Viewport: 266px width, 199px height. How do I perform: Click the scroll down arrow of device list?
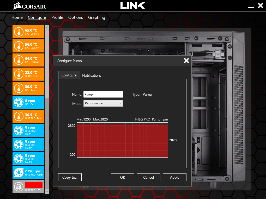coord(47,191)
